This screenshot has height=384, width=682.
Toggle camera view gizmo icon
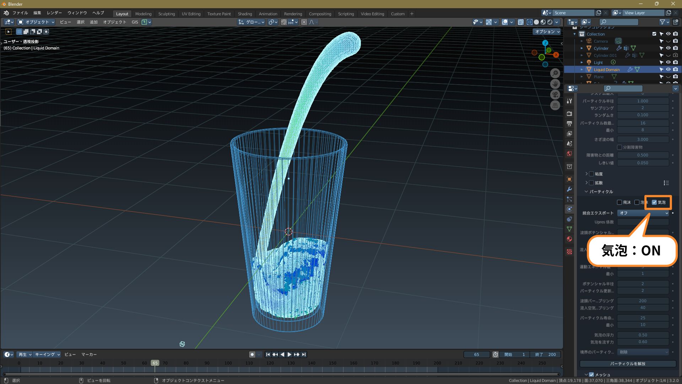point(555,95)
